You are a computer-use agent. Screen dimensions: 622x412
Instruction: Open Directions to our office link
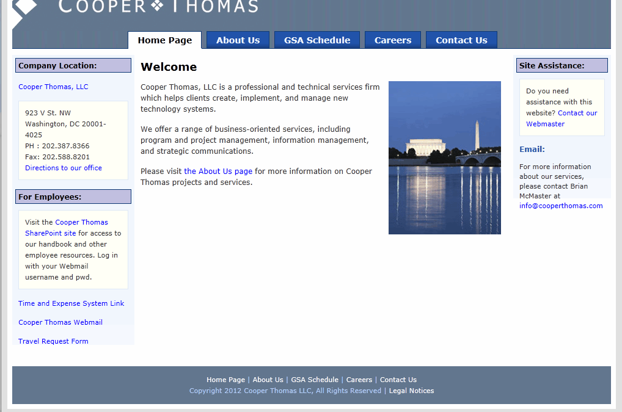click(64, 168)
